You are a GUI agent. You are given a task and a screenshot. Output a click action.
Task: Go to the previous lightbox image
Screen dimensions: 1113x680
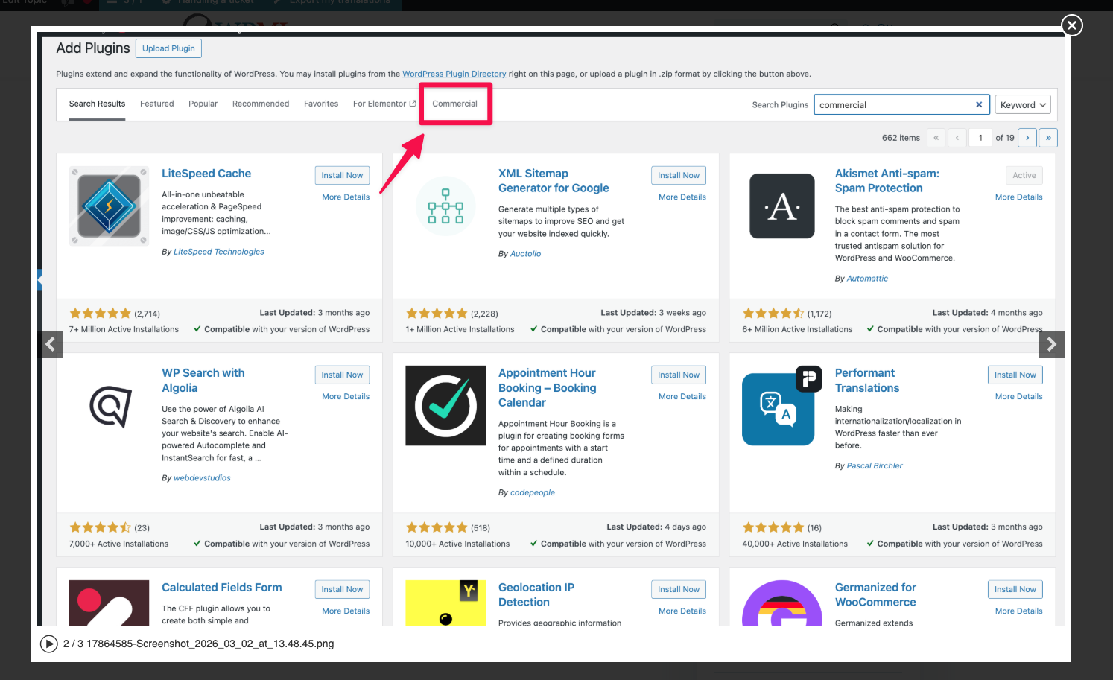51,344
